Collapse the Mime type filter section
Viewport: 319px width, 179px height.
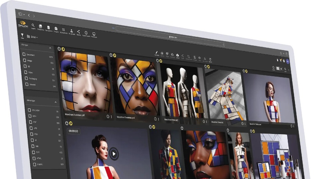[55, 102]
